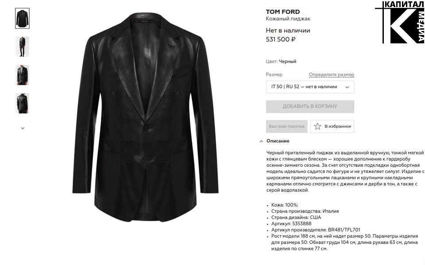The width and height of the screenshot is (425, 265).
Task: View the full-length model thumbnail
Action: pyautogui.click(x=22, y=46)
